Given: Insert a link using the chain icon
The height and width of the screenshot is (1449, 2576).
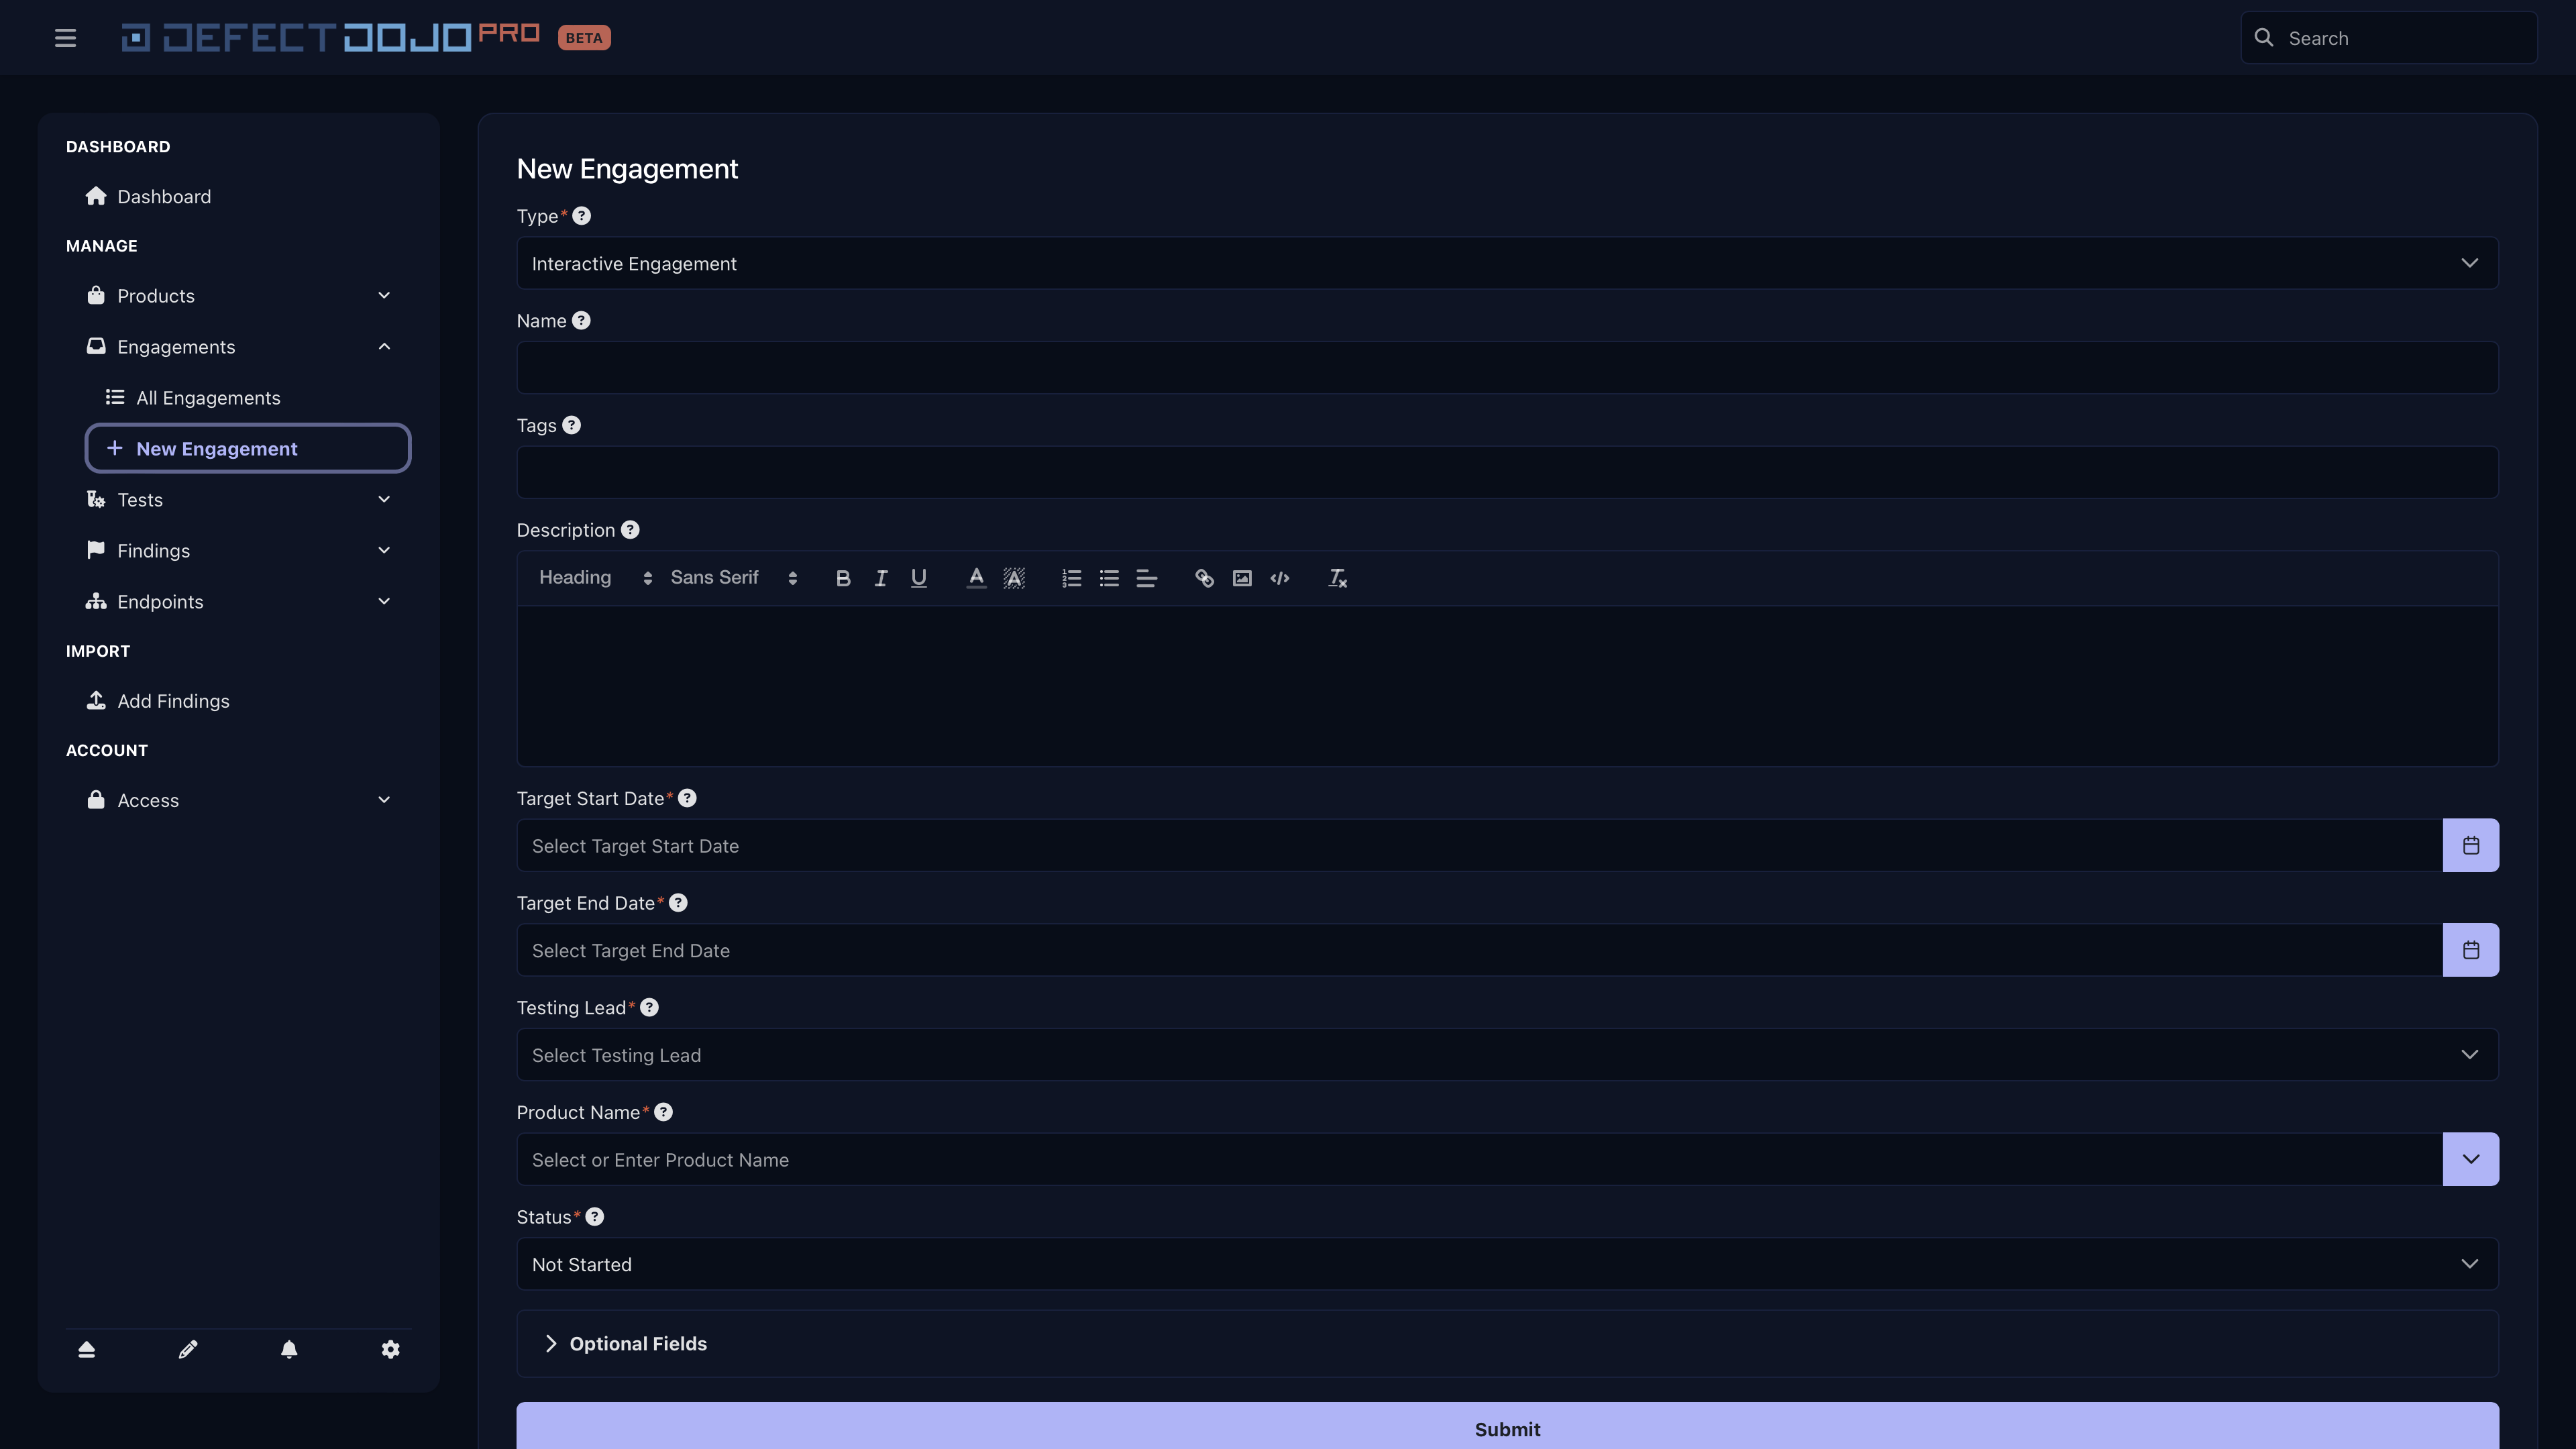Looking at the screenshot, I should (x=1204, y=578).
